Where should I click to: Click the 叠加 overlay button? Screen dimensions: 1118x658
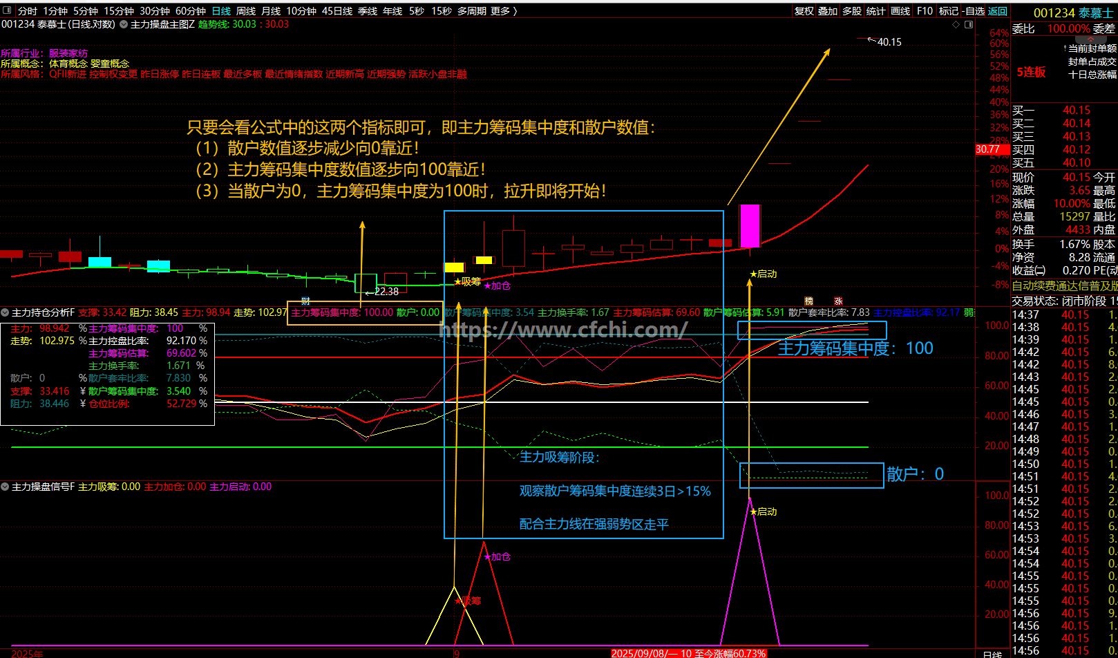click(x=828, y=11)
